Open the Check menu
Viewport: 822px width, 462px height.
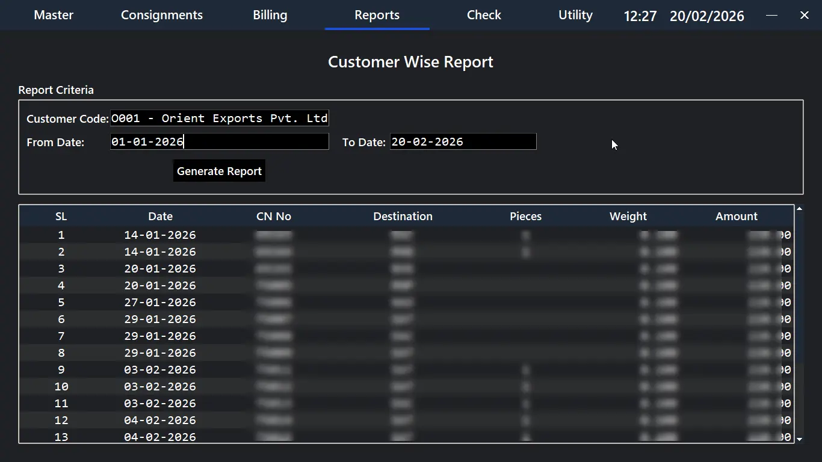(x=484, y=15)
